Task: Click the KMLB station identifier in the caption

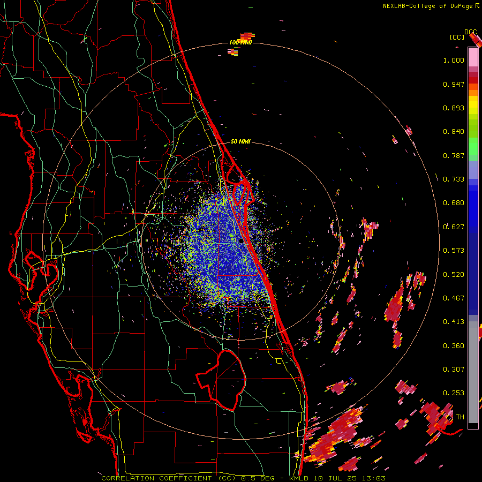Action: tap(299, 478)
